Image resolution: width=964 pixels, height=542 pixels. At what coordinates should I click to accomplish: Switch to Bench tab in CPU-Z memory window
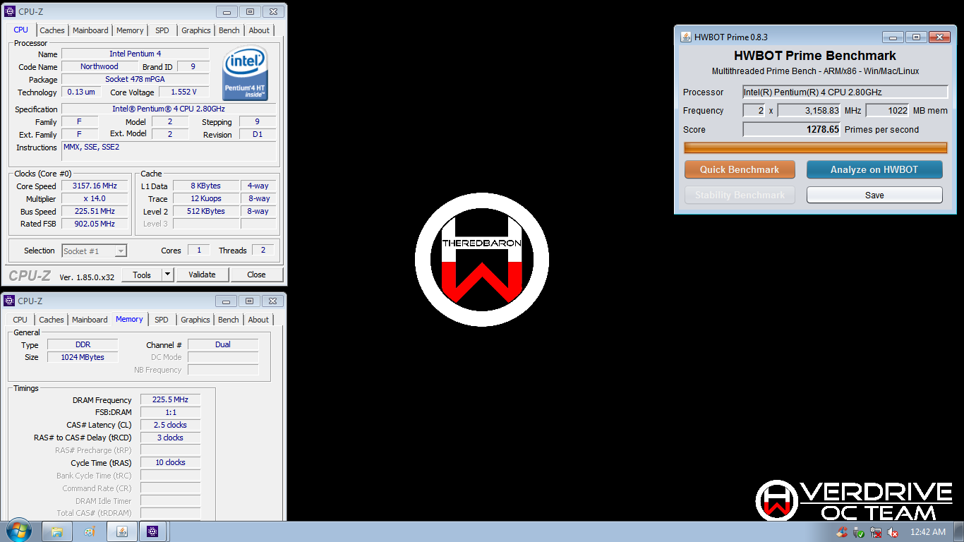click(229, 320)
